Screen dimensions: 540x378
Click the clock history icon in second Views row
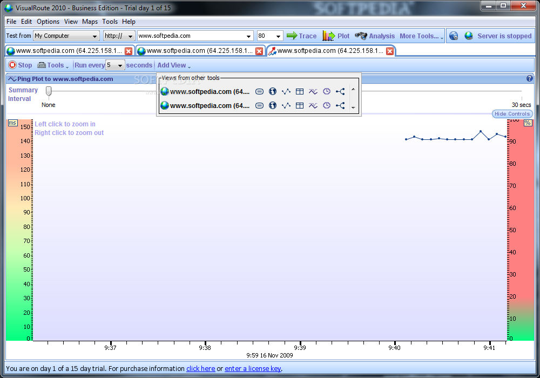(x=327, y=106)
